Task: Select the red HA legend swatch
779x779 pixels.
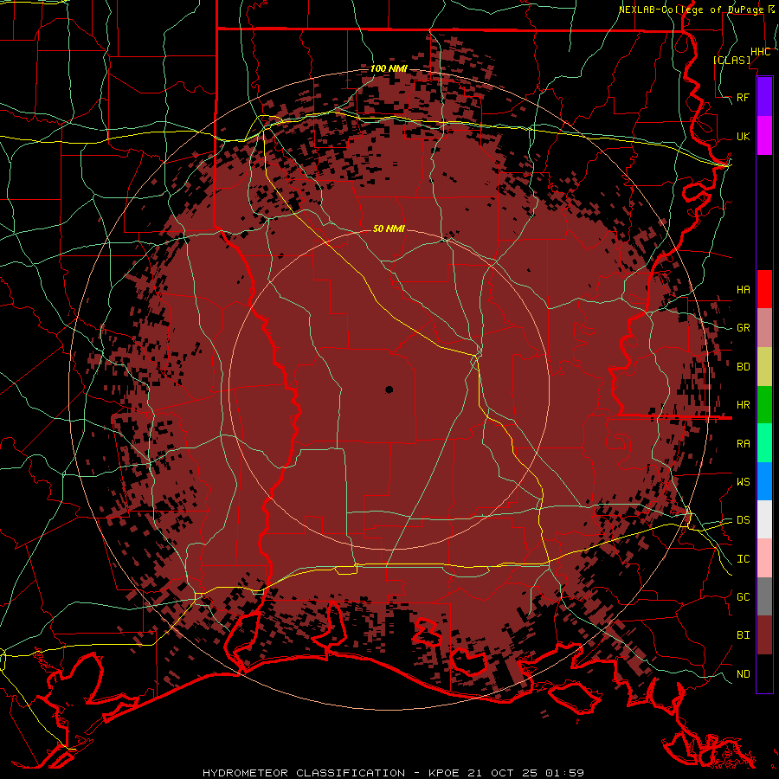Action: tap(764, 289)
